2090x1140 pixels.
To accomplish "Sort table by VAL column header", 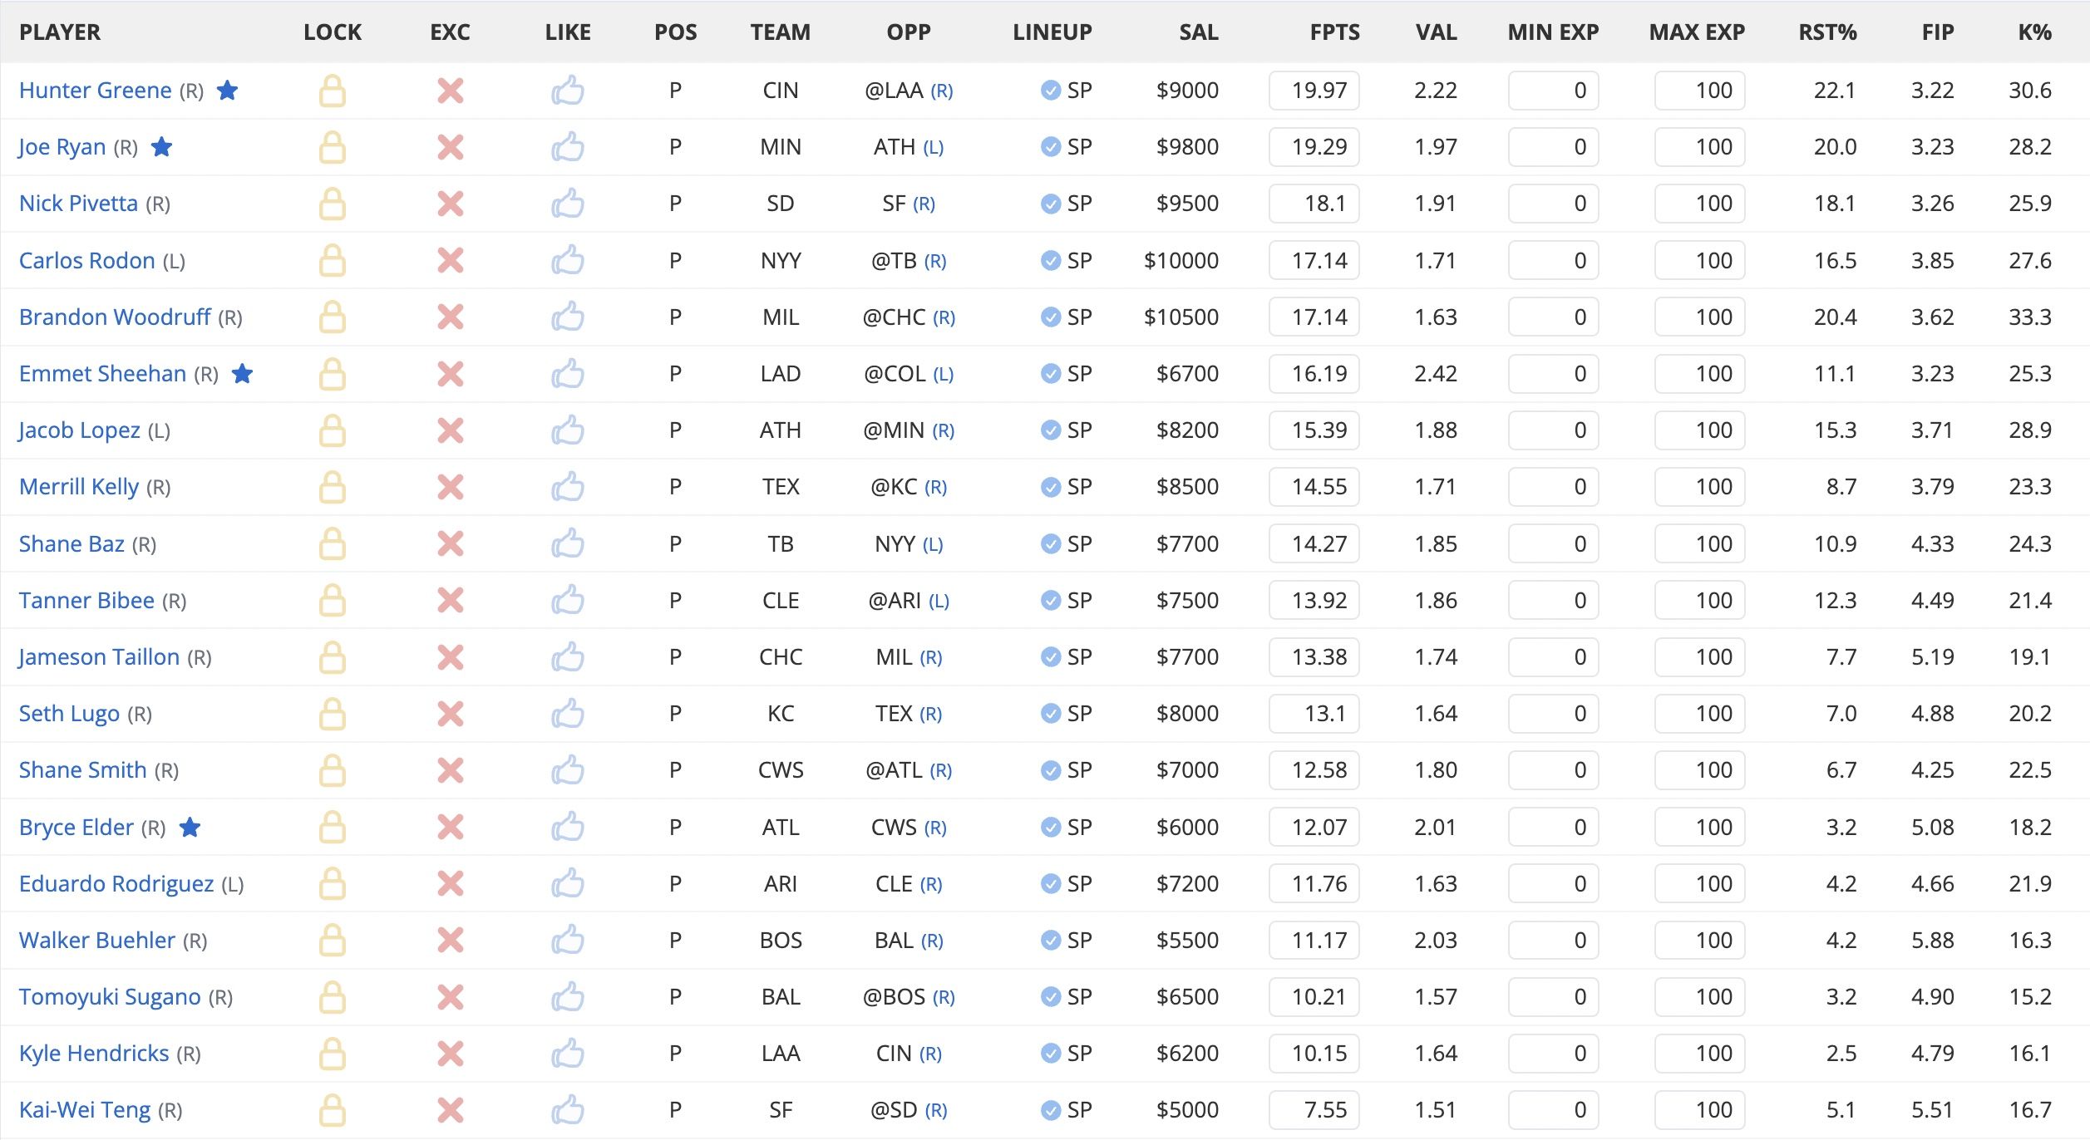I will [x=1437, y=32].
